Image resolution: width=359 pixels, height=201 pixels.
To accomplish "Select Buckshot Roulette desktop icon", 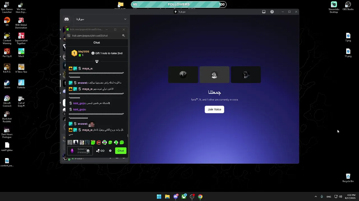I will tap(7, 117).
